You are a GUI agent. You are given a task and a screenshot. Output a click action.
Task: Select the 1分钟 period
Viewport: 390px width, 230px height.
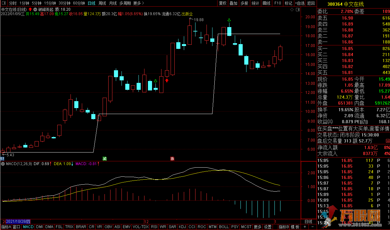click(24, 3)
